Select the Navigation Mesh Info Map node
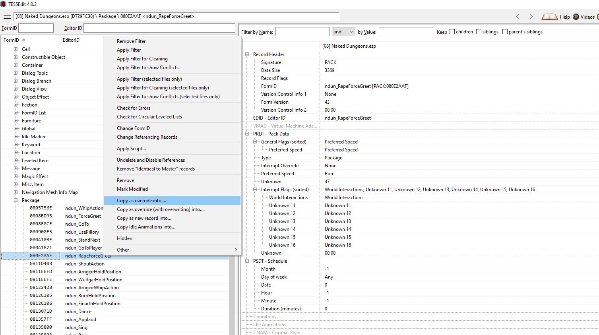 (x=50, y=192)
